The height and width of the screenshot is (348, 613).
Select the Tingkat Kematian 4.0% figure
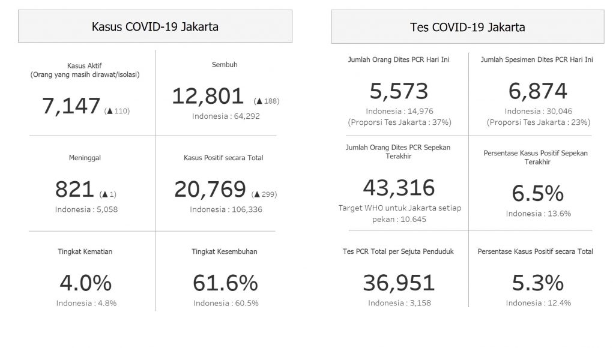86,283
